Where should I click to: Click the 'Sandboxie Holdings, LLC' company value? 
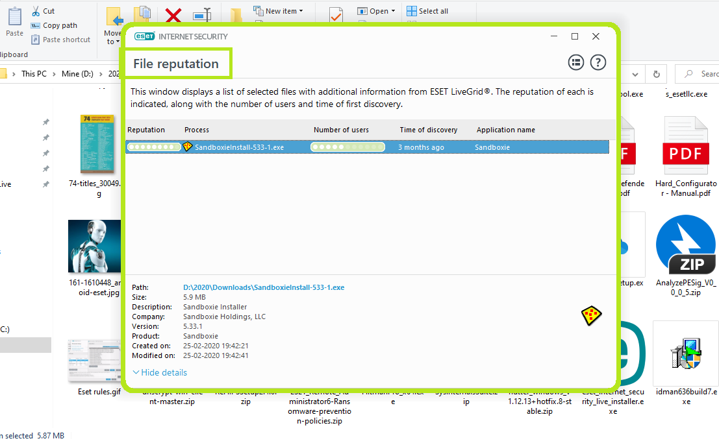[x=224, y=317]
